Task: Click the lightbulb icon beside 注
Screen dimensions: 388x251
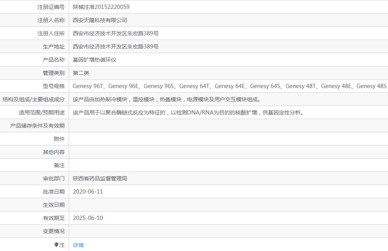Action: point(56,244)
